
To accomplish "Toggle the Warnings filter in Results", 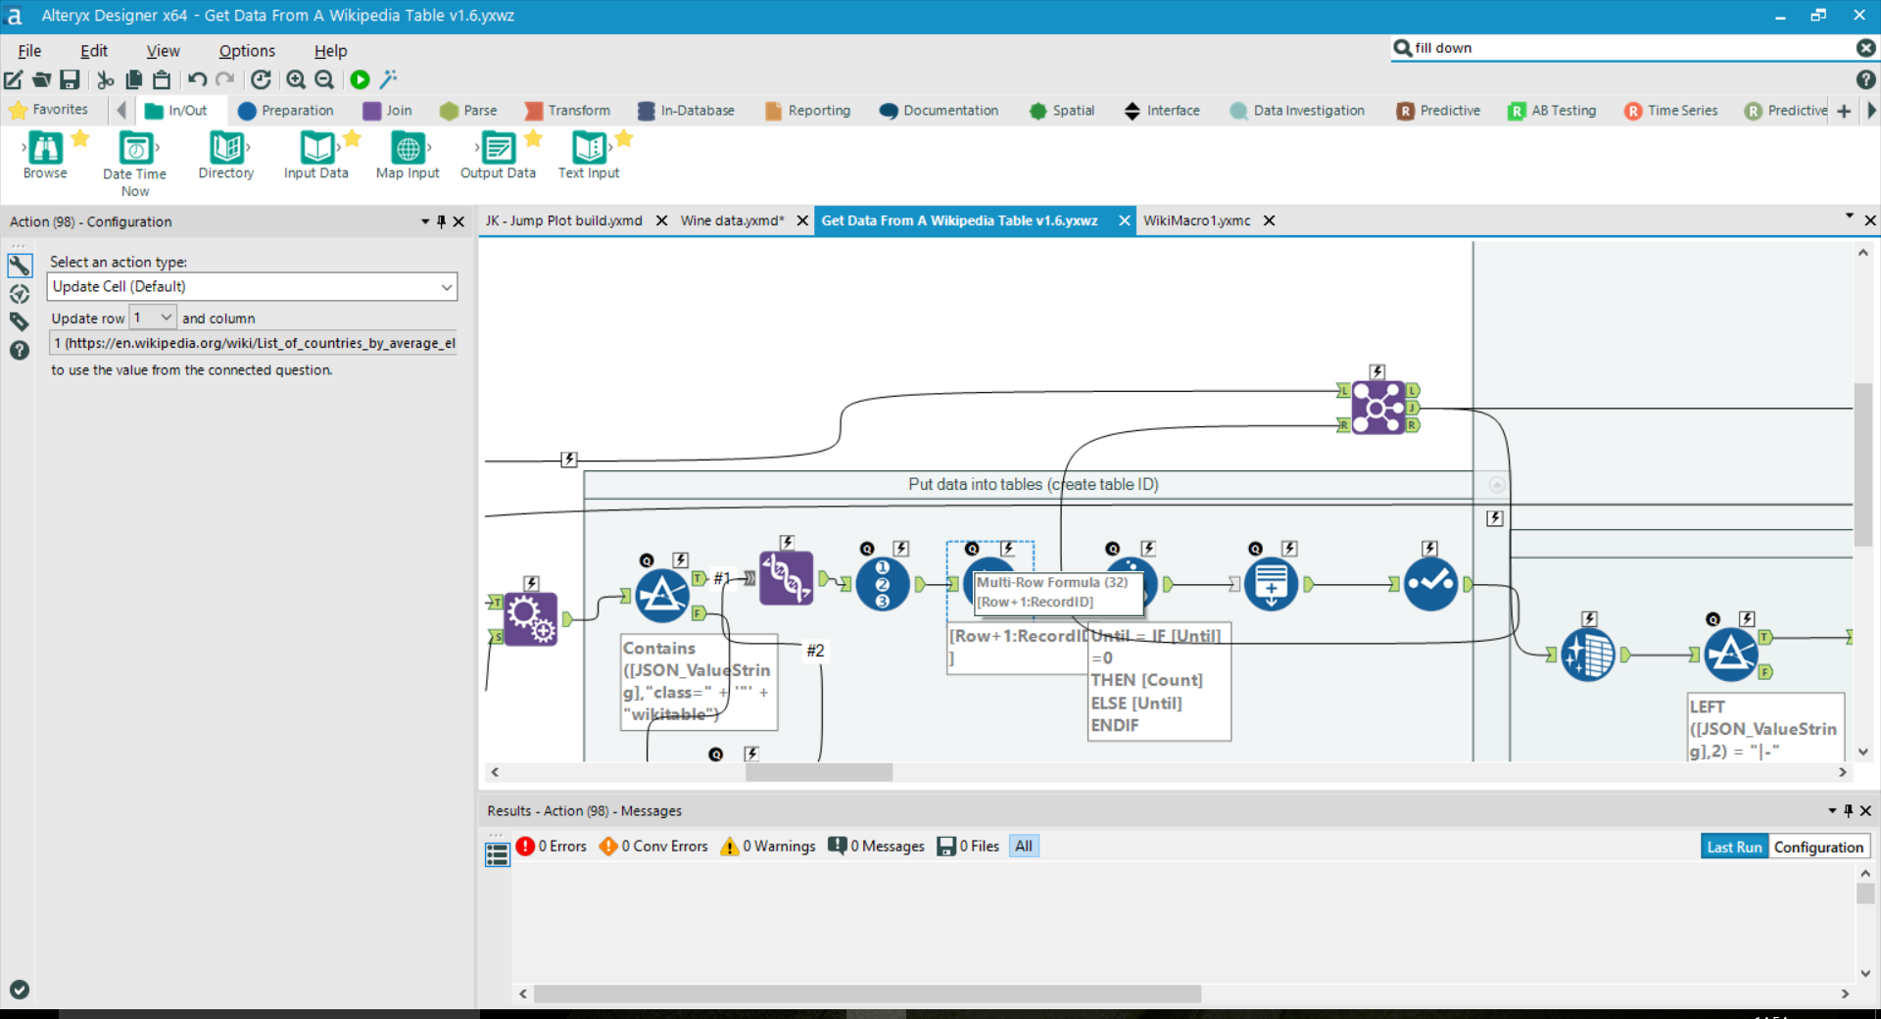I will [768, 847].
